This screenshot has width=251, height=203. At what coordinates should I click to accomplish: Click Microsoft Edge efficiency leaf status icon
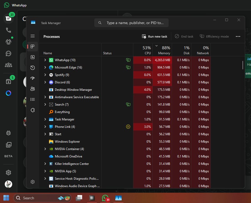(x=128, y=67)
